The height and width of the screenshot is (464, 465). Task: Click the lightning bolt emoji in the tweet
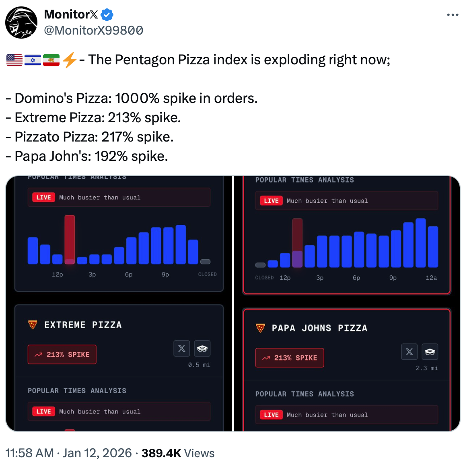coord(70,60)
